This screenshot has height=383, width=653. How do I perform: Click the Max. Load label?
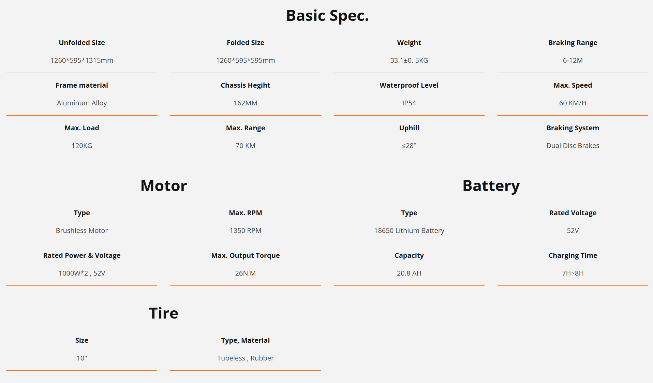[81, 128]
